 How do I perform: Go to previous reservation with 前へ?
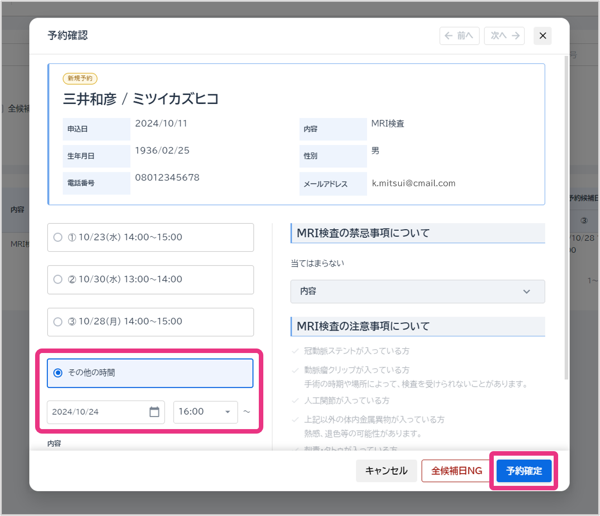(x=459, y=36)
